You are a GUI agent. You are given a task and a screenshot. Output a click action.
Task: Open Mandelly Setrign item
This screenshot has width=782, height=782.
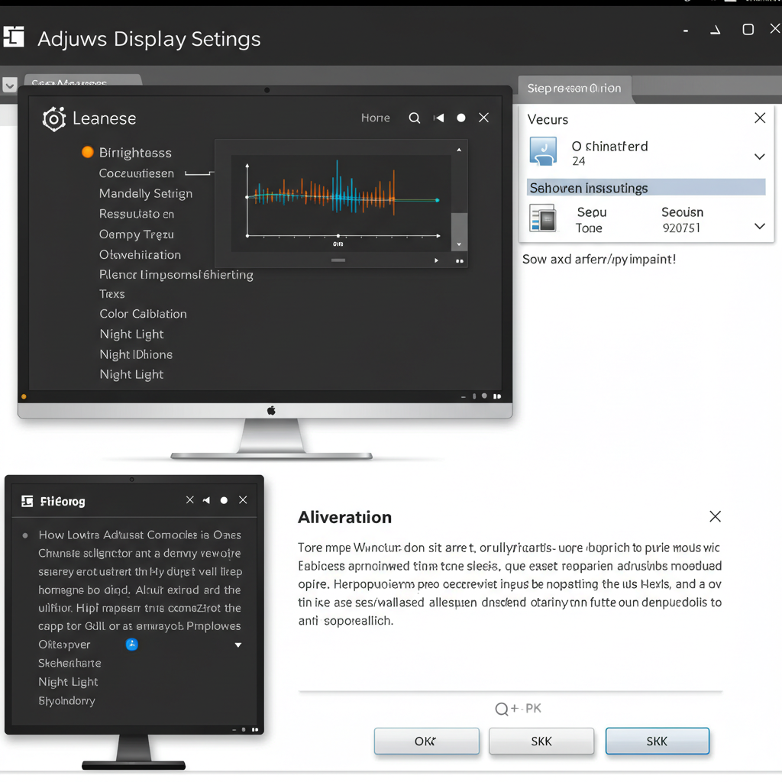click(146, 193)
